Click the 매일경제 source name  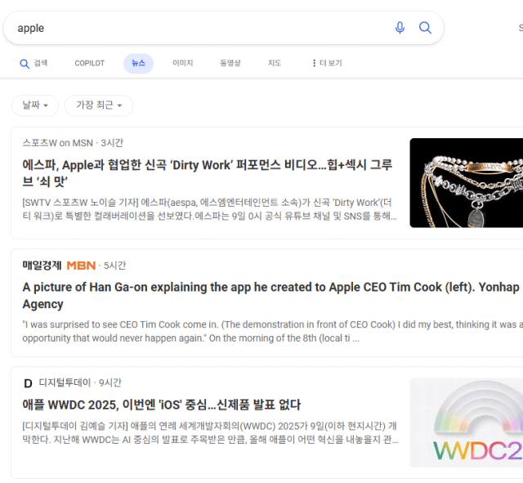pyautogui.click(x=42, y=266)
